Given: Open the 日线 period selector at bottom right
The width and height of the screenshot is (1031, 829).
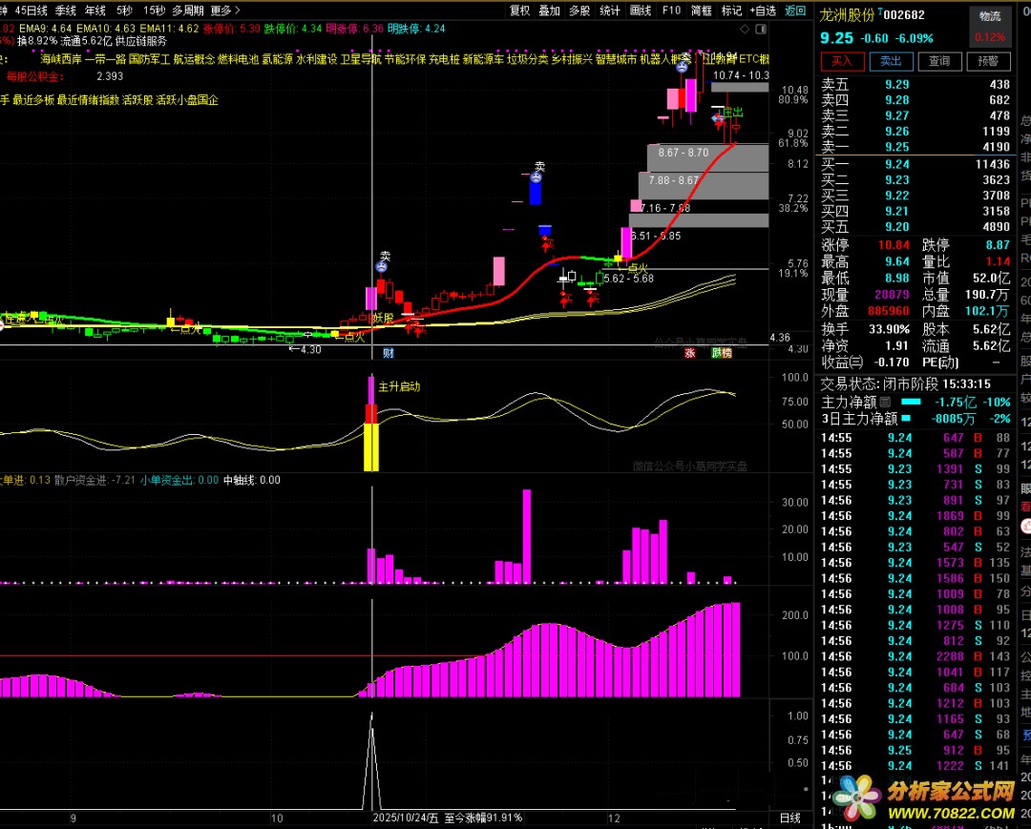Looking at the screenshot, I should point(789,819).
